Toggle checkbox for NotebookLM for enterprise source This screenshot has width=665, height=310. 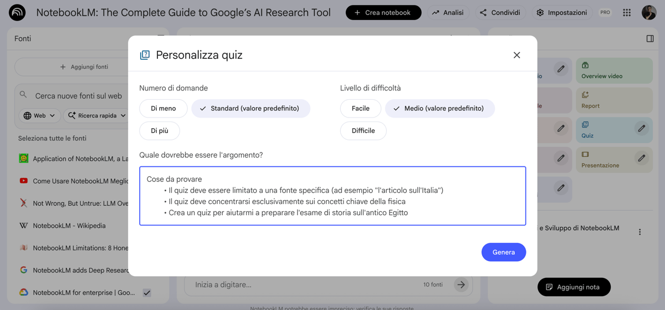coord(147,293)
